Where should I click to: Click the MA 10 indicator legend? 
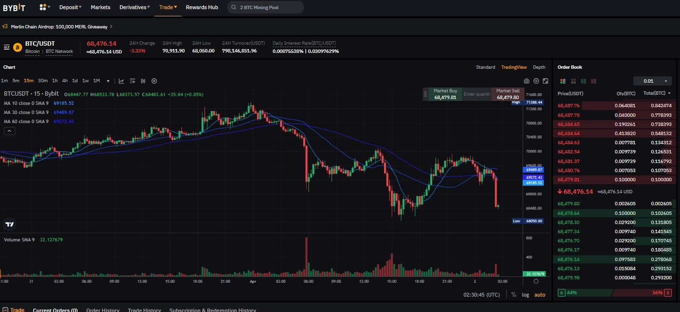click(39, 103)
